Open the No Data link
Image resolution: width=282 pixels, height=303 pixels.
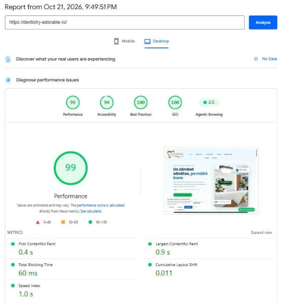[269, 59]
